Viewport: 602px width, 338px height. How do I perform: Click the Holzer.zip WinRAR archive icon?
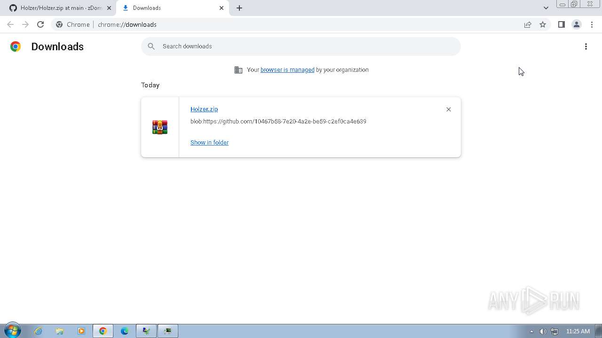point(160,127)
